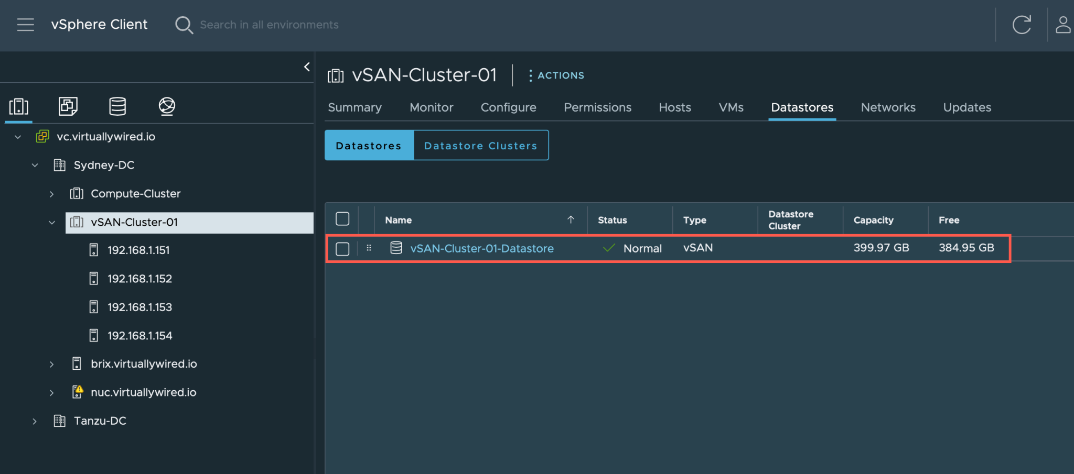1074x474 pixels.
Task: Click the search in all environments field
Action: (x=269, y=25)
